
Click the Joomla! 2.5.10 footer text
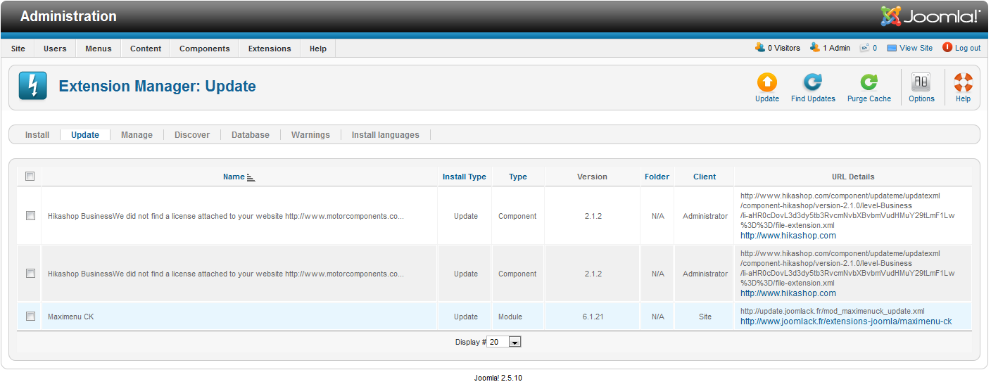(498, 378)
